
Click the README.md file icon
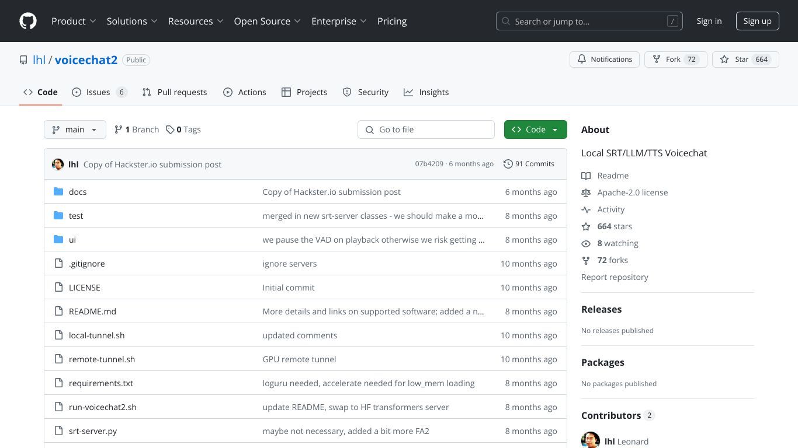click(x=58, y=311)
